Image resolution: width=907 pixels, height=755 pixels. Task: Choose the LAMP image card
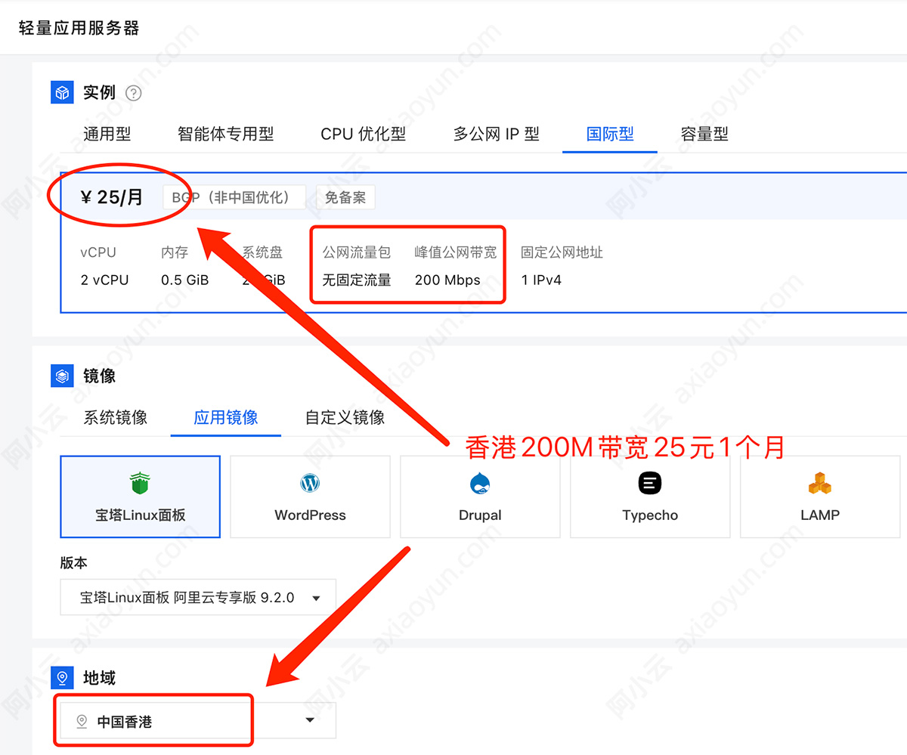pos(820,497)
